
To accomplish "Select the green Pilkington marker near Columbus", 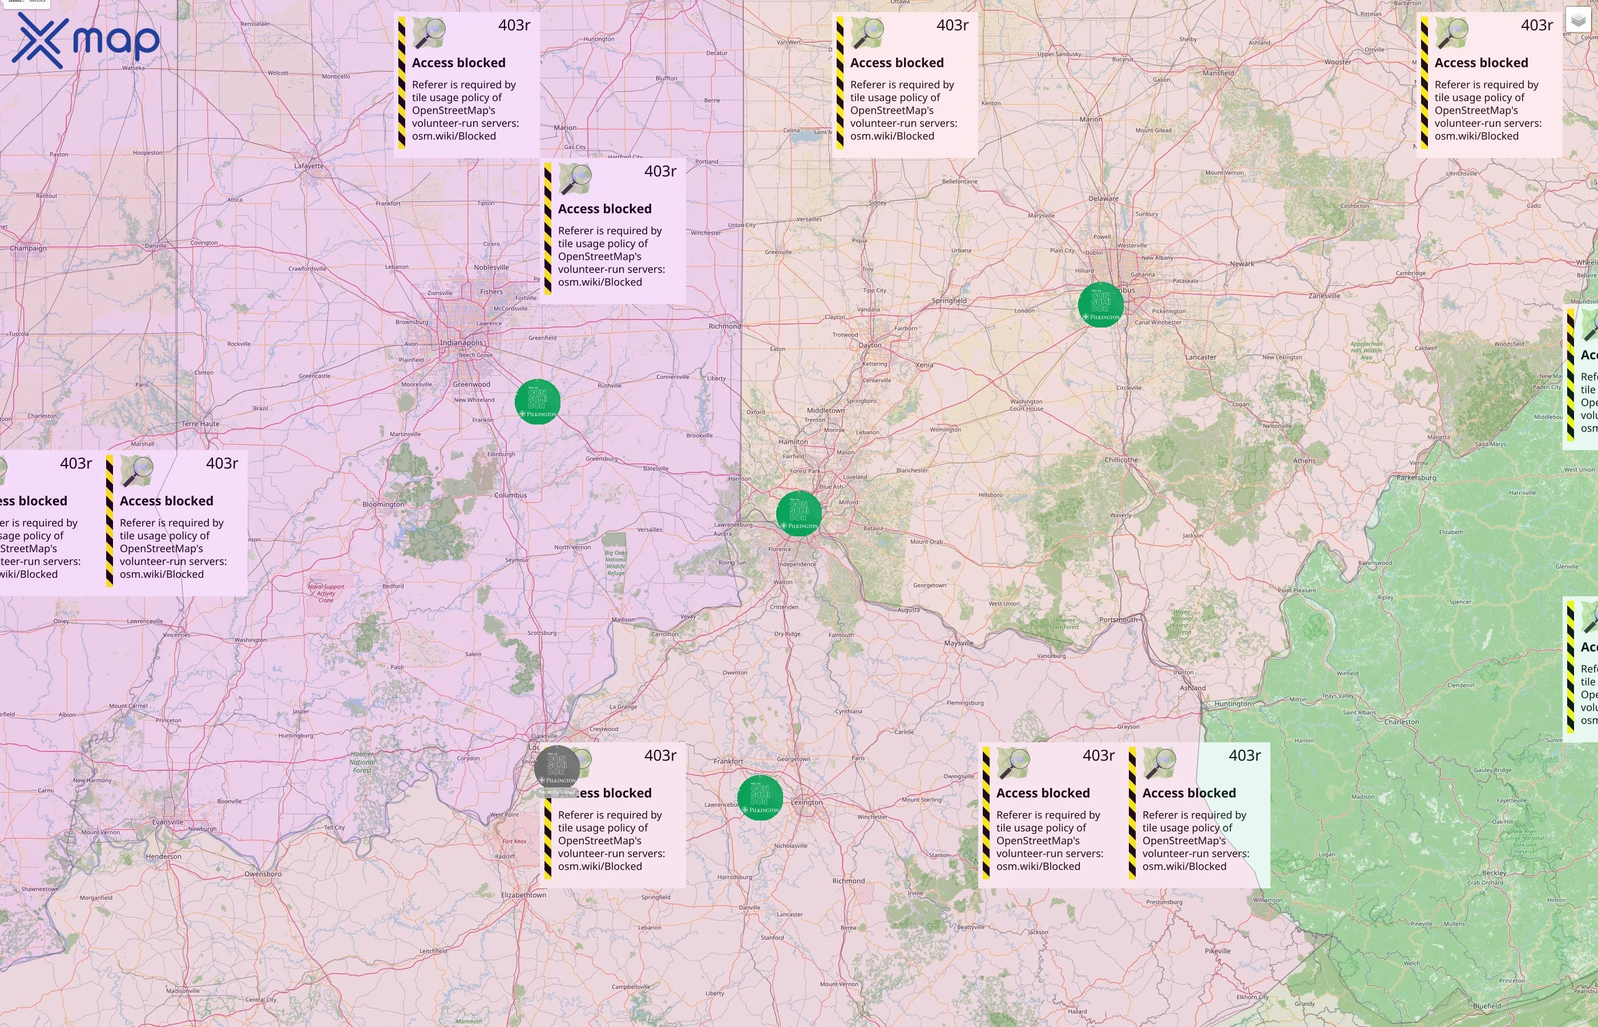I will pyautogui.click(x=1100, y=305).
